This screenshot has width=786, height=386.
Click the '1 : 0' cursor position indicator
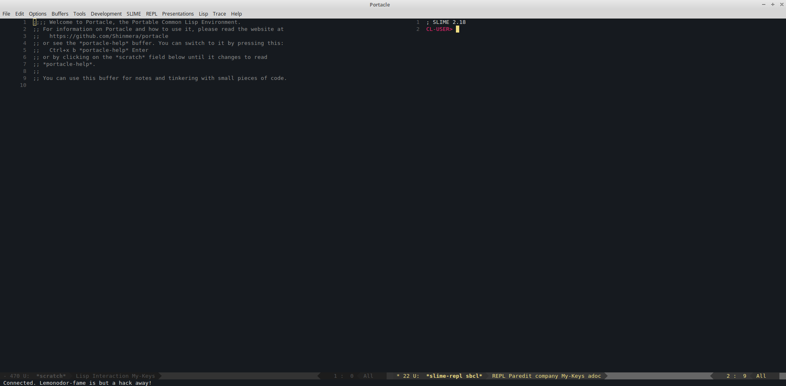(344, 376)
